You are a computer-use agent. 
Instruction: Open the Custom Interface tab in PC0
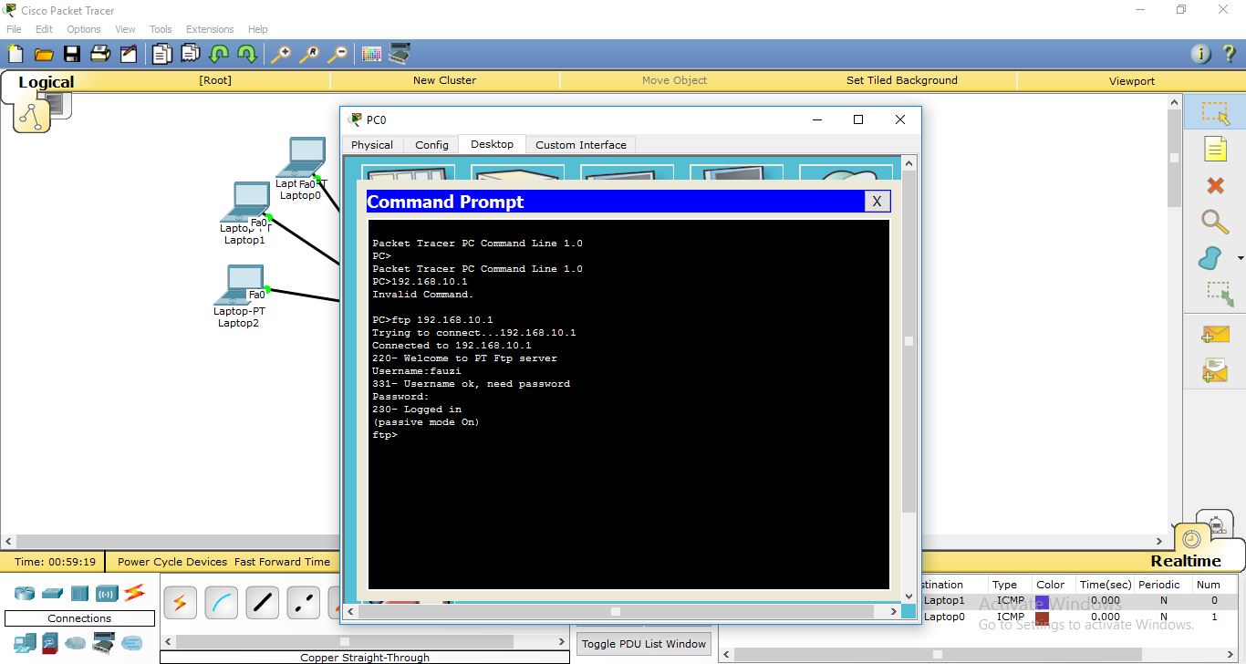pos(581,145)
